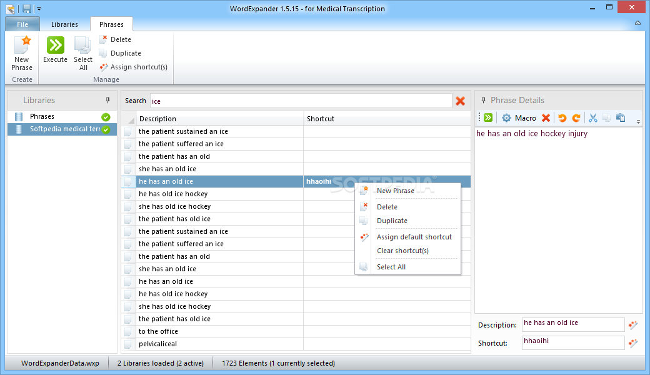The image size is (650, 375).
Task: Toggle the Phrases library active checkmark
Action: [x=106, y=117]
